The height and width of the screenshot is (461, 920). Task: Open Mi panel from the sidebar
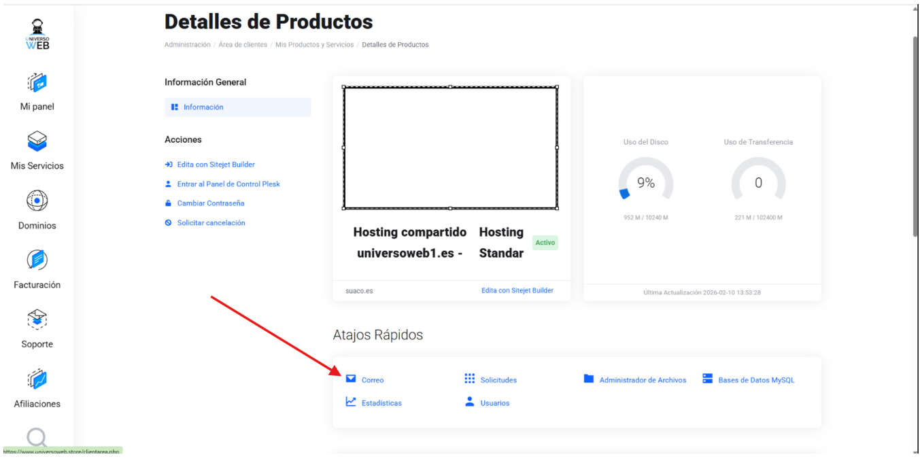click(37, 83)
